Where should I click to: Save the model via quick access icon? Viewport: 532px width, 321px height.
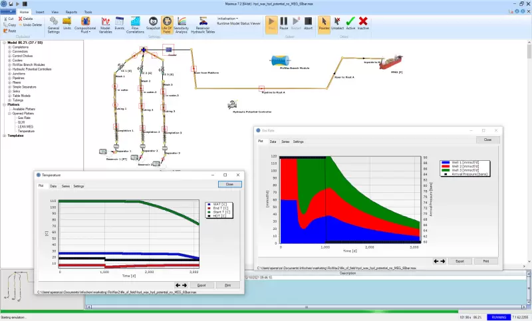tap(11, 4)
